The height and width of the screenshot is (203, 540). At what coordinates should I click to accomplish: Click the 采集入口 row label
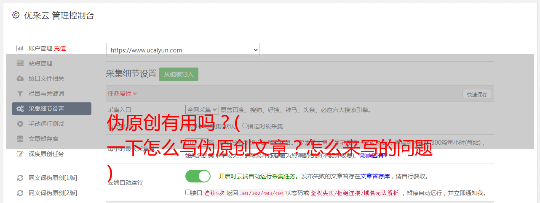click(x=119, y=110)
